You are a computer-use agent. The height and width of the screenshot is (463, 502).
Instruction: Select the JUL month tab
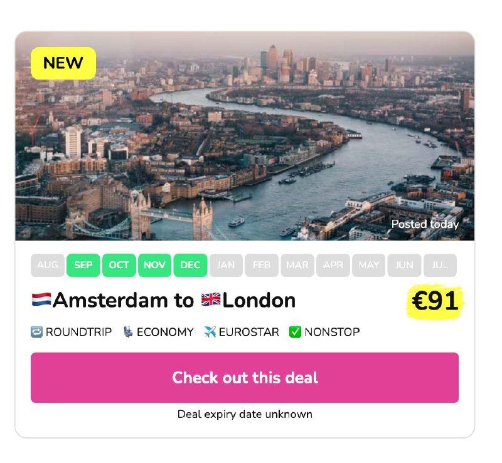click(x=440, y=265)
